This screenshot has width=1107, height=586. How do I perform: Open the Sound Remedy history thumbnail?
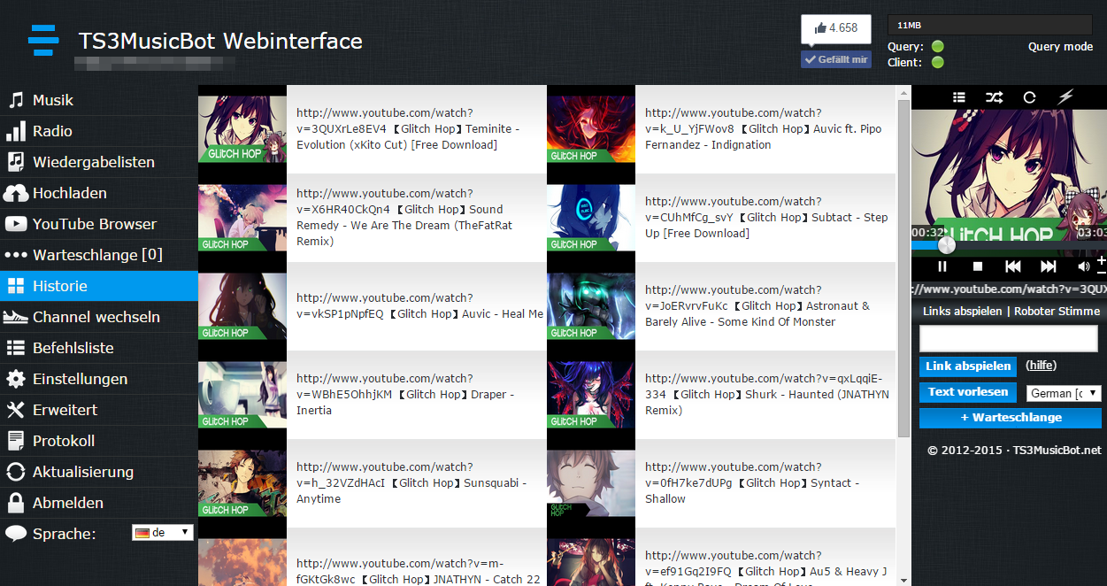click(242, 218)
